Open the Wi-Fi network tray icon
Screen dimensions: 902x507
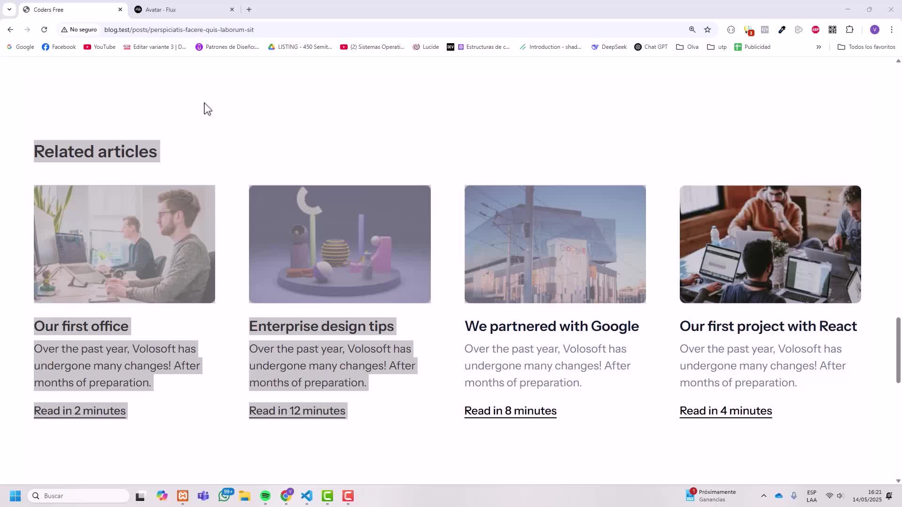[829, 496]
